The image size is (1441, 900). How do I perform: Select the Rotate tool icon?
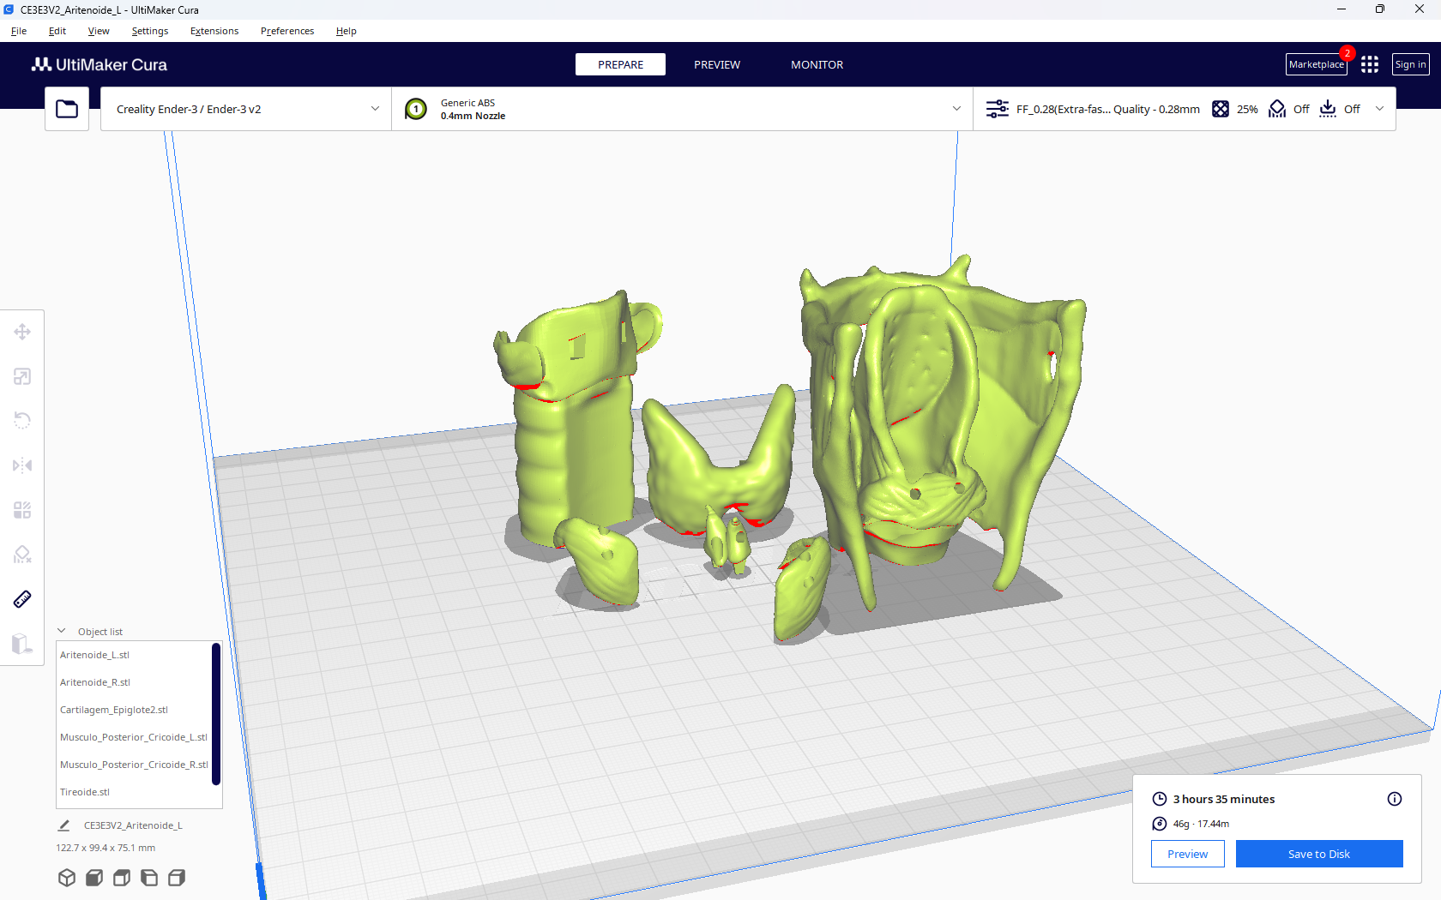pos(22,421)
